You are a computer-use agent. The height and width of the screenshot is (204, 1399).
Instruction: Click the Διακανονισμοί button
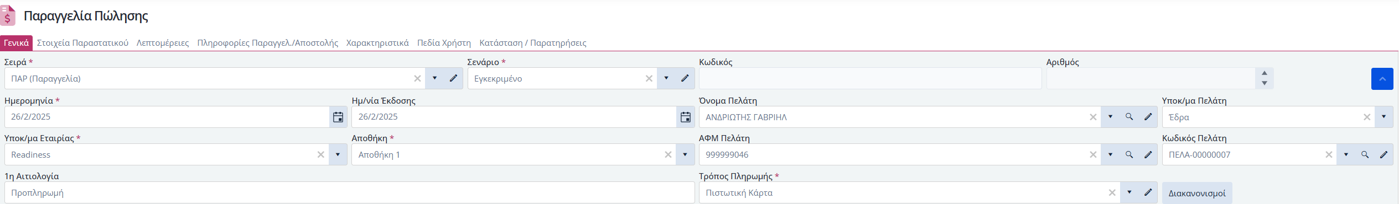pos(1197,193)
